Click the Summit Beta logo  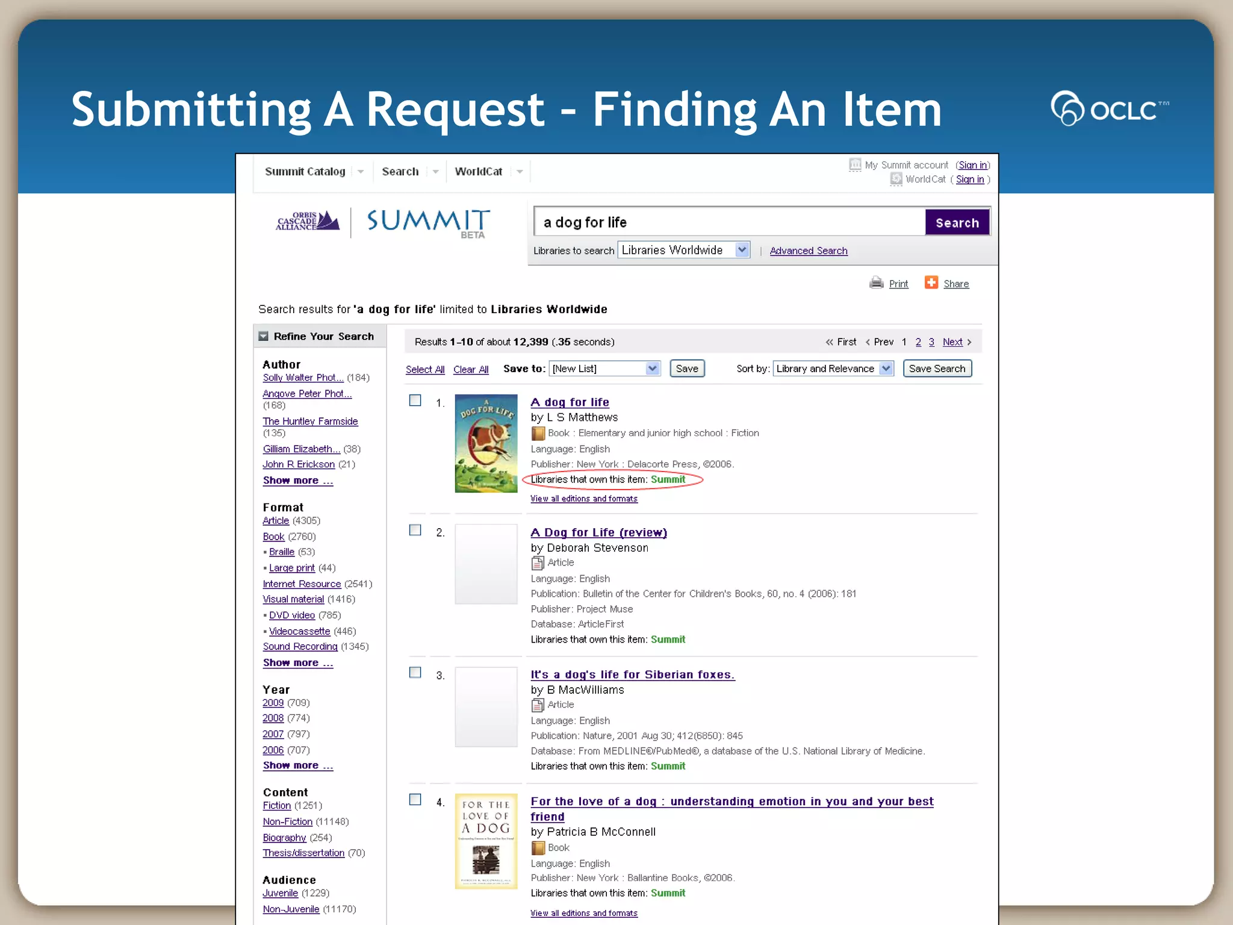[x=429, y=223]
